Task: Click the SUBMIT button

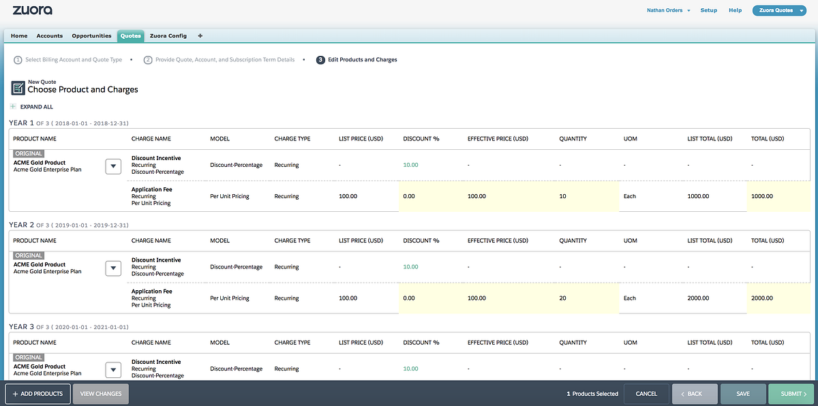Action: point(791,394)
